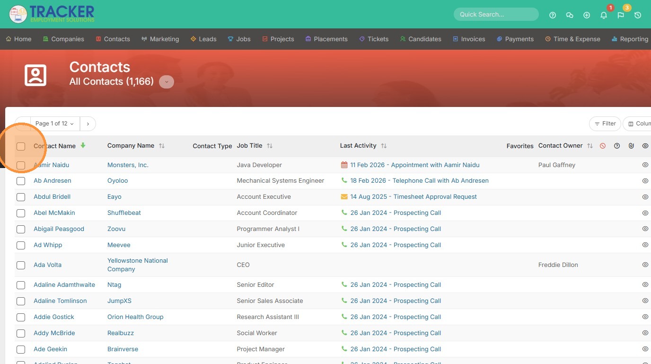The image size is (651, 364).
Task: Click in the Quick Search field
Action: click(x=496, y=14)
